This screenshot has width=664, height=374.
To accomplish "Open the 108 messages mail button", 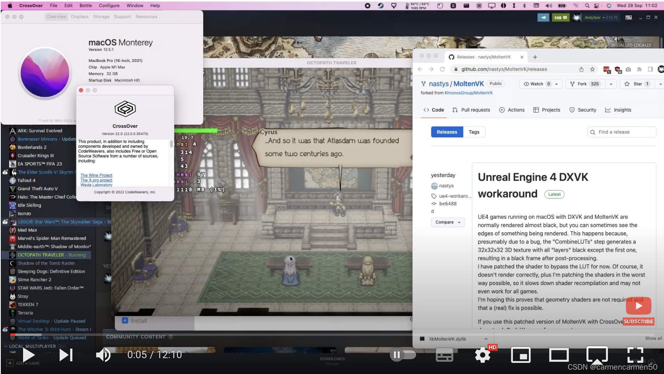I will [x=561, y=17].
